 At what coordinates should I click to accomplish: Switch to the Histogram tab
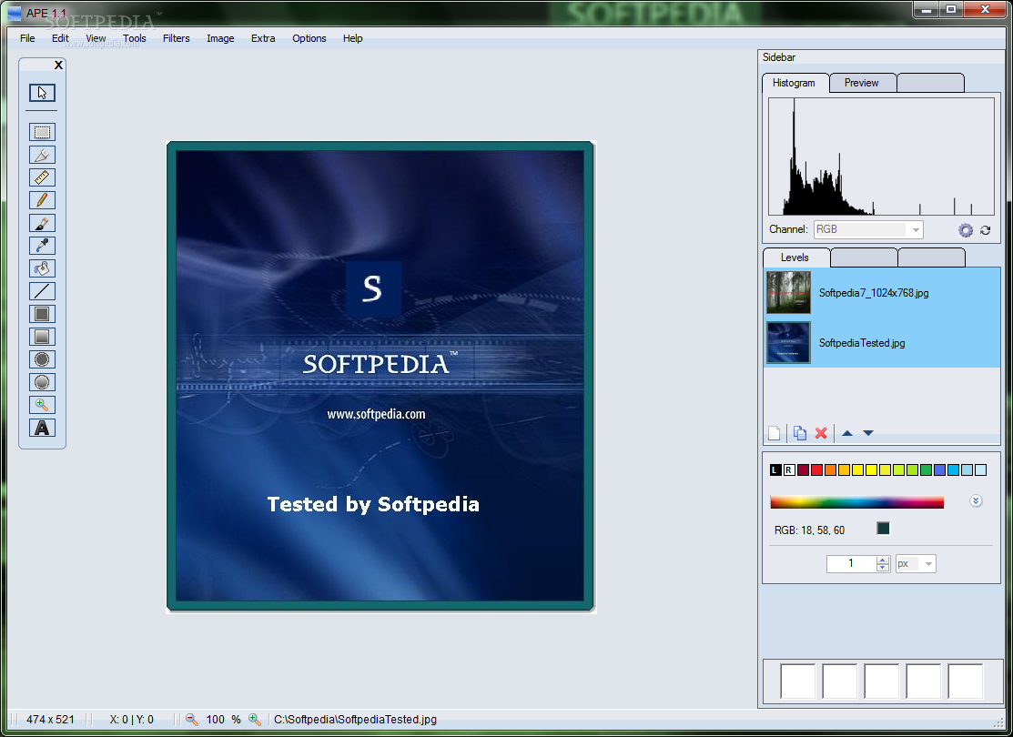(794, 83)
